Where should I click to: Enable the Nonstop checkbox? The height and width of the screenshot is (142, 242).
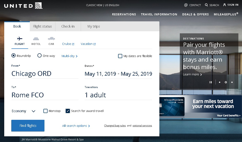coord(45,111)
